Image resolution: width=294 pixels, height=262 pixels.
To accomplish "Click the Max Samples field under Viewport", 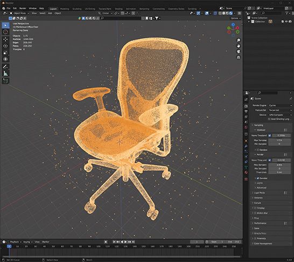I will coord(279,140).
